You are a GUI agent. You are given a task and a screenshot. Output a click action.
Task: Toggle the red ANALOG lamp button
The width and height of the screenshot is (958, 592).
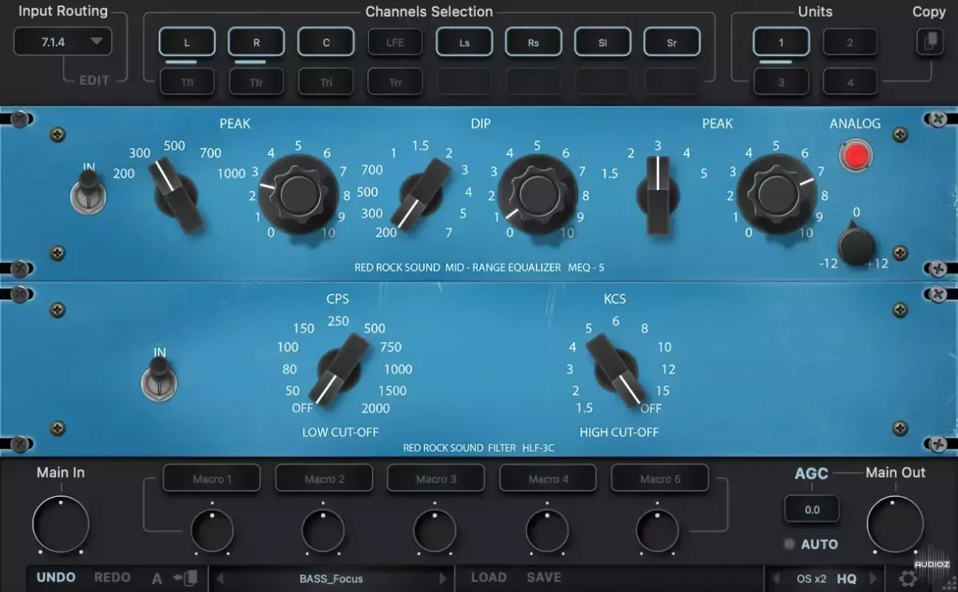point(856,155)
